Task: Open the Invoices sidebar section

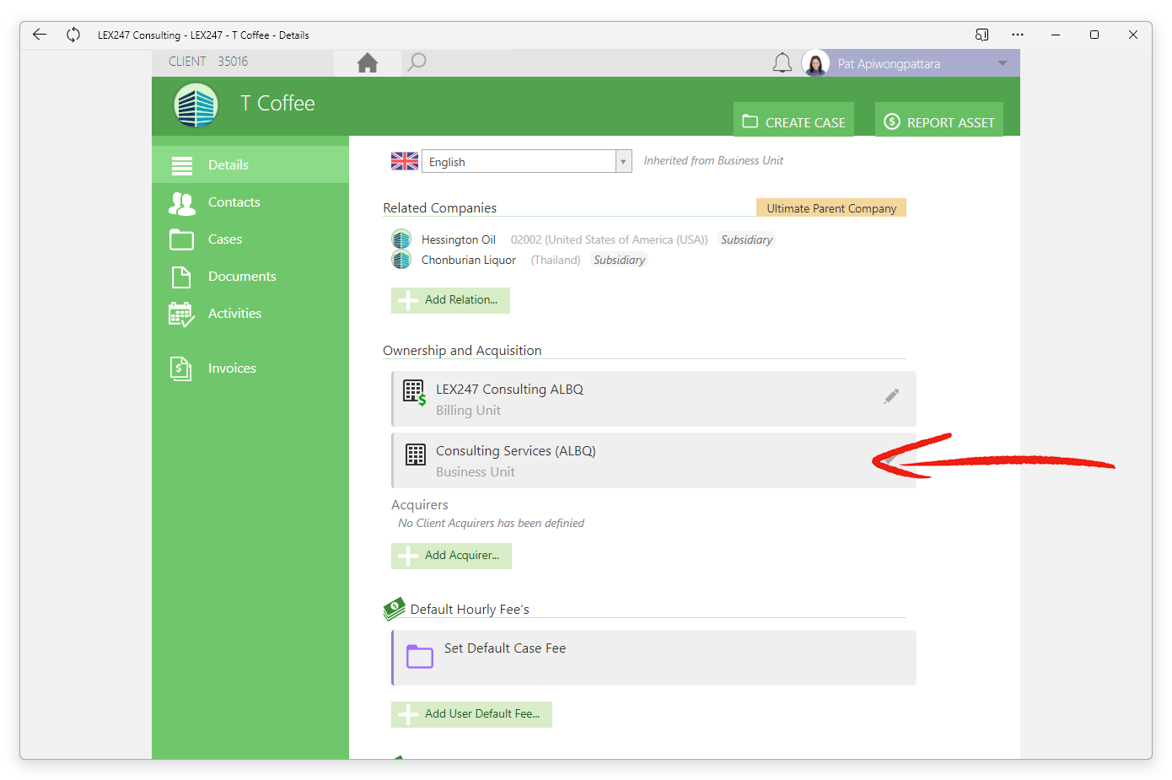Action: [x=250, y=368]
